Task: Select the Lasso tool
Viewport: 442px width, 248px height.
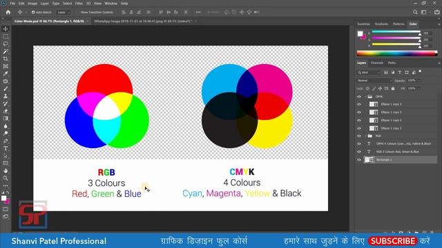Action: click(x=6, y=44)
